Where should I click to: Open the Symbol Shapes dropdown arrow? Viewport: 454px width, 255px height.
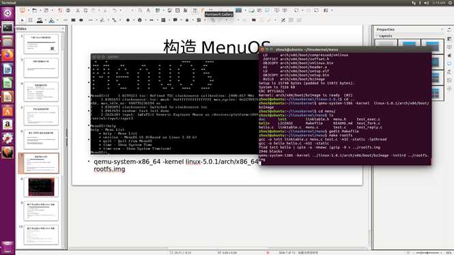click(x=145, y=20)
